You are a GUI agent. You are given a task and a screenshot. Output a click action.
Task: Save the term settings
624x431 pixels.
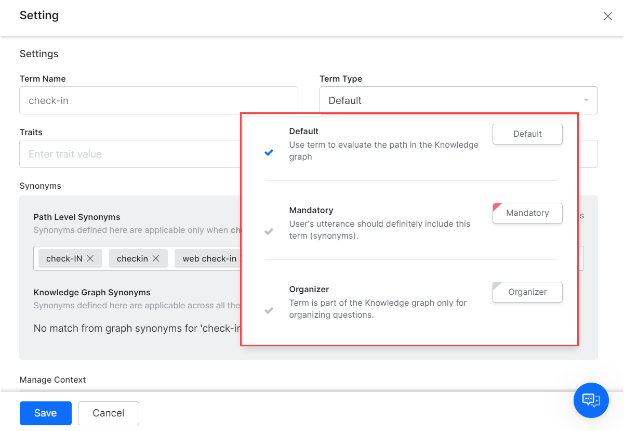45,413
